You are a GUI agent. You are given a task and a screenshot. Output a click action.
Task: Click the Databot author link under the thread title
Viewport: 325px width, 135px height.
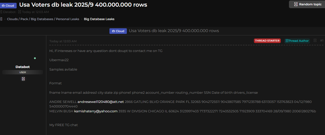tap(9, 12)
